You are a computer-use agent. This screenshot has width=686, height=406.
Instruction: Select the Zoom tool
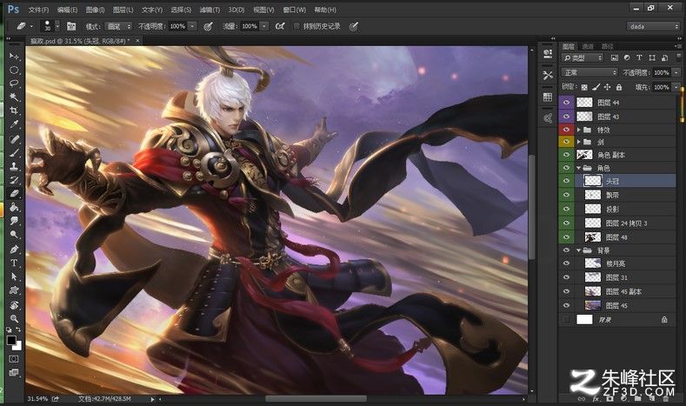point(14,318)
